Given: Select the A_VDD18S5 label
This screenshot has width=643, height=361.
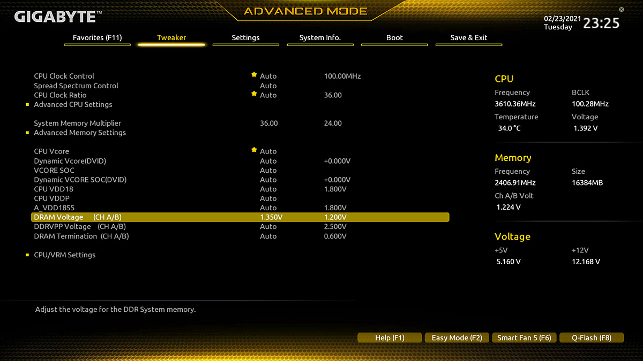Looking at the screenshot, I should coord(54,208).
